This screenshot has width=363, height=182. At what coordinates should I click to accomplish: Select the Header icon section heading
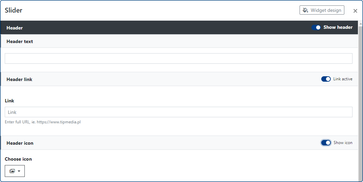tap(20, 143)
